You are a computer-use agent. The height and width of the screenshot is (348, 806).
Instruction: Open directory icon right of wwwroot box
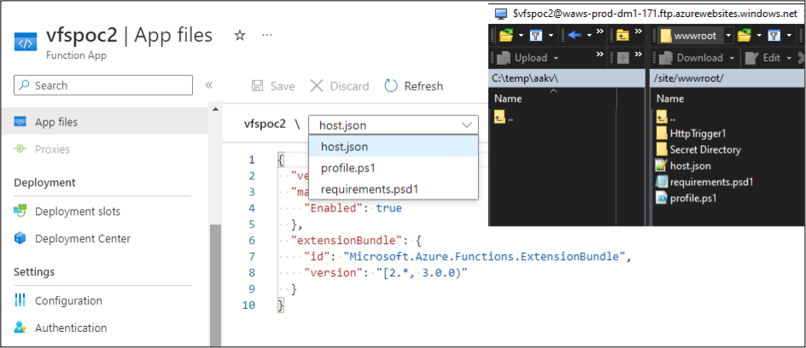744,36
